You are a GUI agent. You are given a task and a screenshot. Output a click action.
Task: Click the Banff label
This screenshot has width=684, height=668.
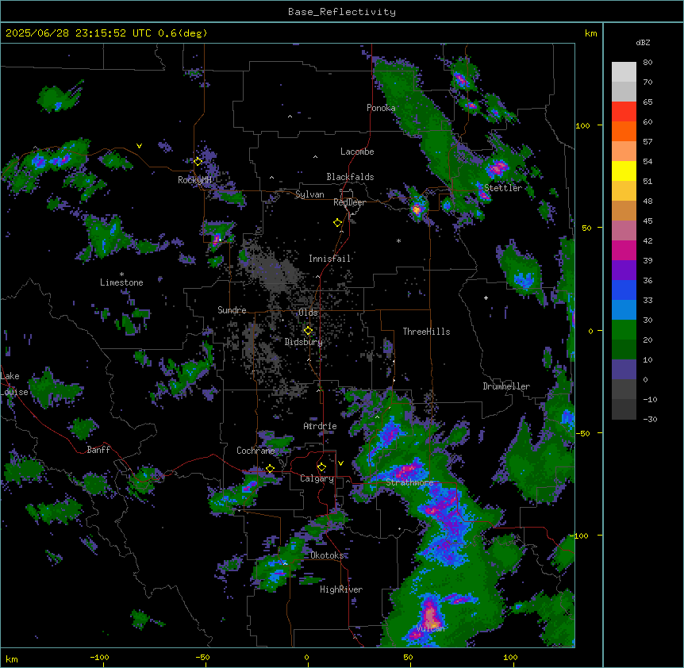(98, 450)
